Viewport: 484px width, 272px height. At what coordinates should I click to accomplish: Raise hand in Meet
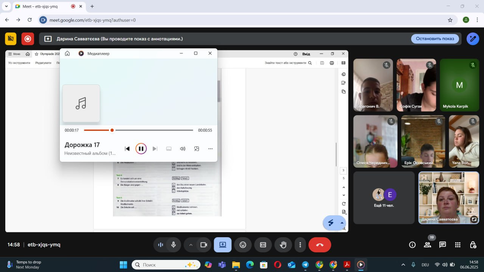[283, 245]
